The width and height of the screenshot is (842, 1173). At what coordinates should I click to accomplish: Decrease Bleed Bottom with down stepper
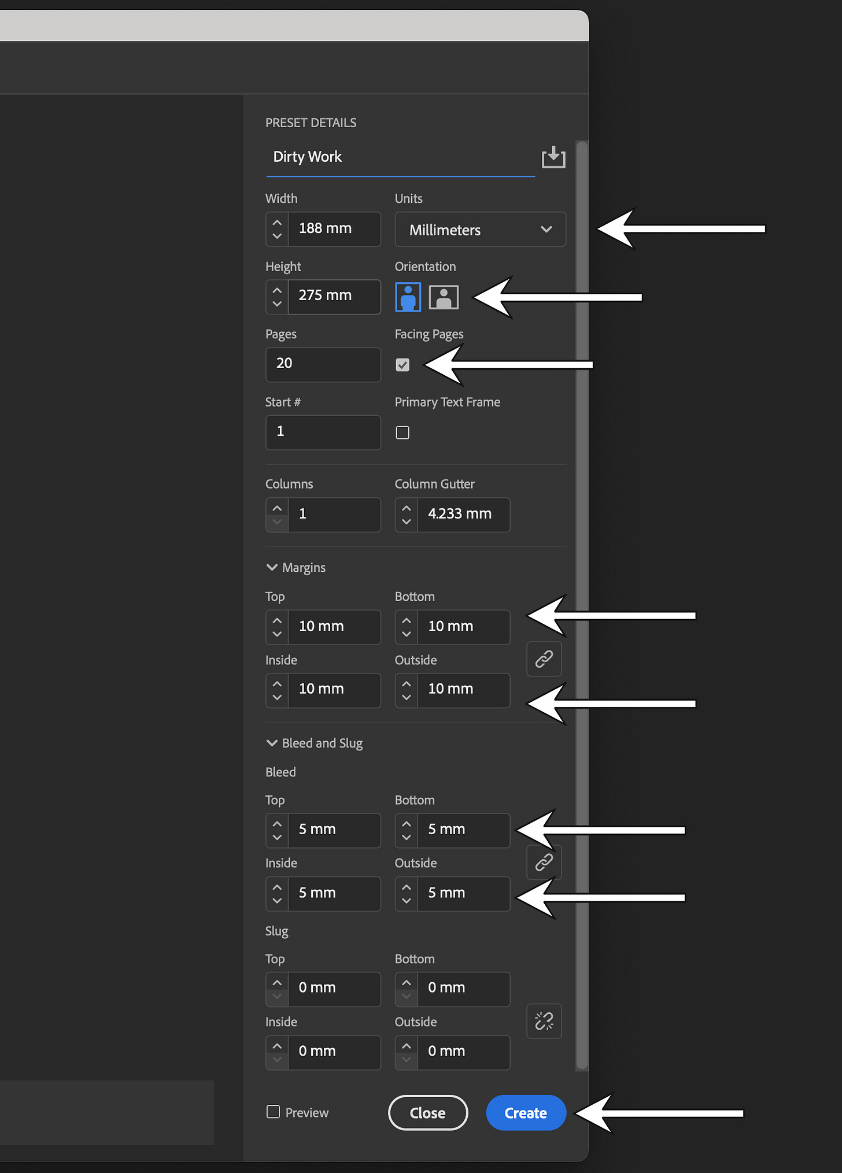(x=407, y=837)
